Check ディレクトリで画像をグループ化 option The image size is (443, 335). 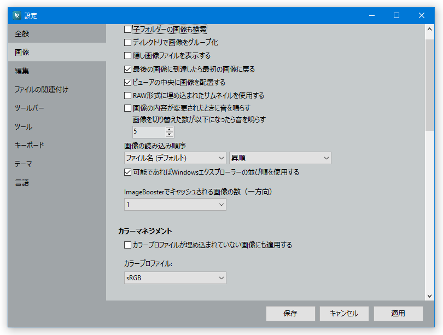point(127,42)
